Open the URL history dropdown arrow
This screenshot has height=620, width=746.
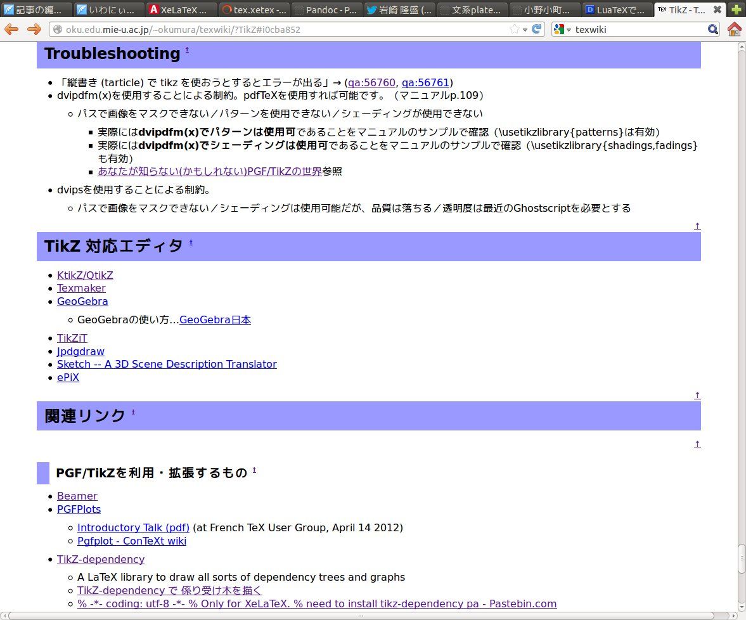(x=525, y=30)
